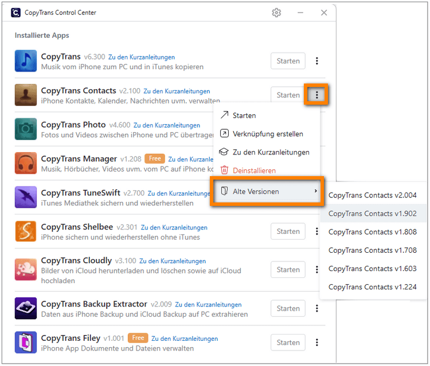Open the three-dot menu for CopyTrans Shelbee
This screenshot has height=366, width=430.
pos(316,231)
